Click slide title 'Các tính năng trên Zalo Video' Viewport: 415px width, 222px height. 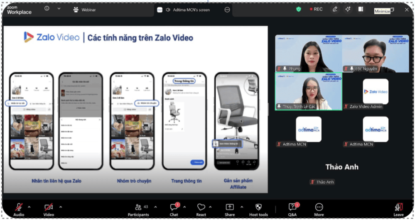(140, 38)
